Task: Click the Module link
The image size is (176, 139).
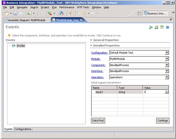Action: (x=96, y=59)
